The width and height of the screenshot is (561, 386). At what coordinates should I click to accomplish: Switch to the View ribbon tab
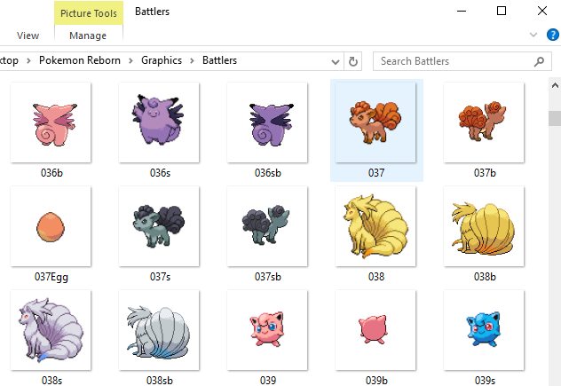[x=28, y=35]
